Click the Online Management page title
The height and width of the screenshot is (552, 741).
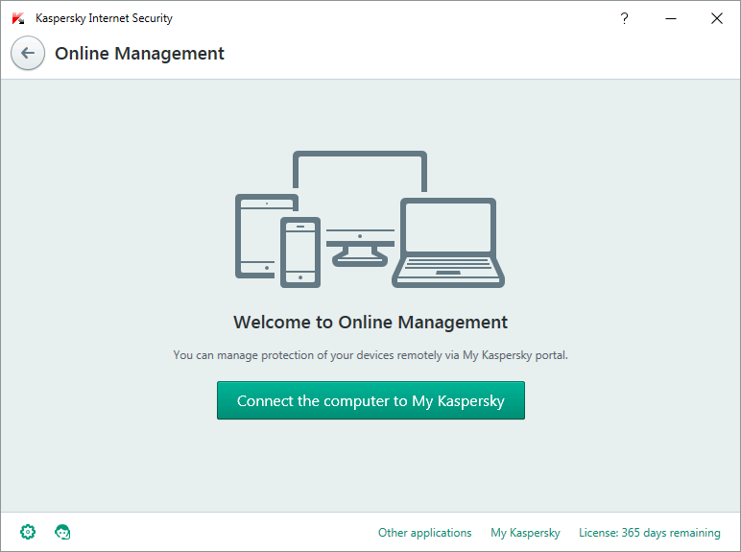coord(139,54)
